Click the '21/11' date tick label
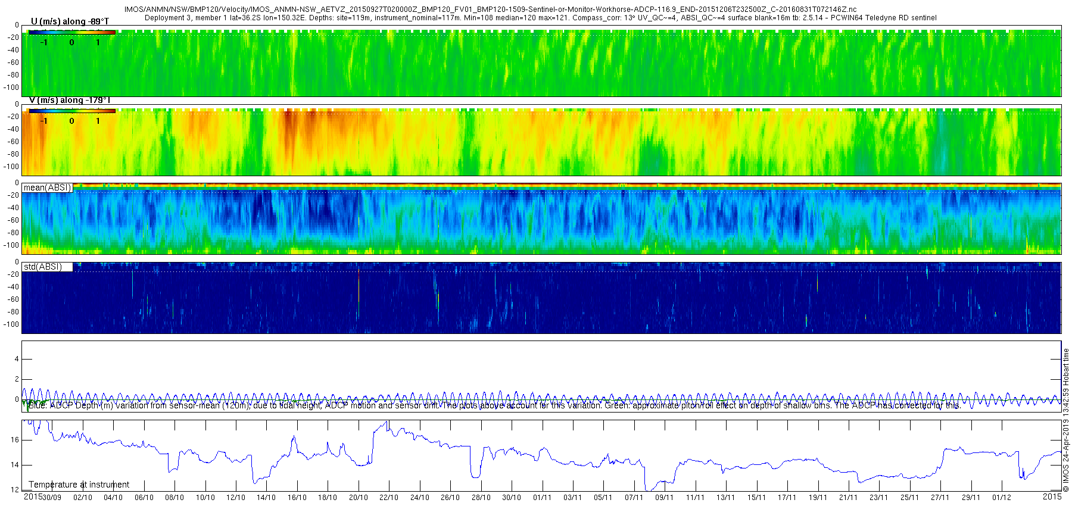 [849, 498]
